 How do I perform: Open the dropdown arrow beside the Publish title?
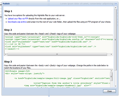(x=18, y=4)
